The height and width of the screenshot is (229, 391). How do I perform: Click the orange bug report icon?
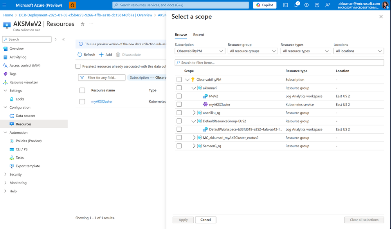72,5
